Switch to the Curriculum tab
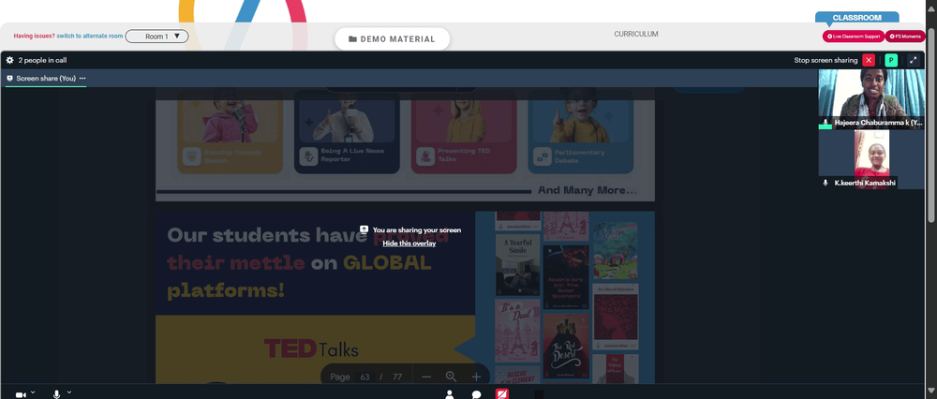 point(636,34)
